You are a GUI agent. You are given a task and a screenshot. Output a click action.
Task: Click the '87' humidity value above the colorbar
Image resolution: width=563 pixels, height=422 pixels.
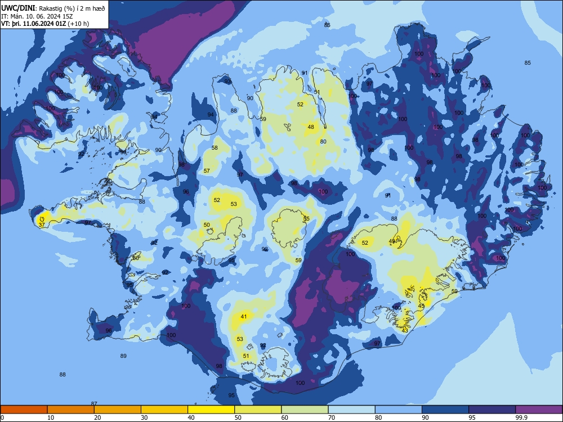[x=94, y=403]
